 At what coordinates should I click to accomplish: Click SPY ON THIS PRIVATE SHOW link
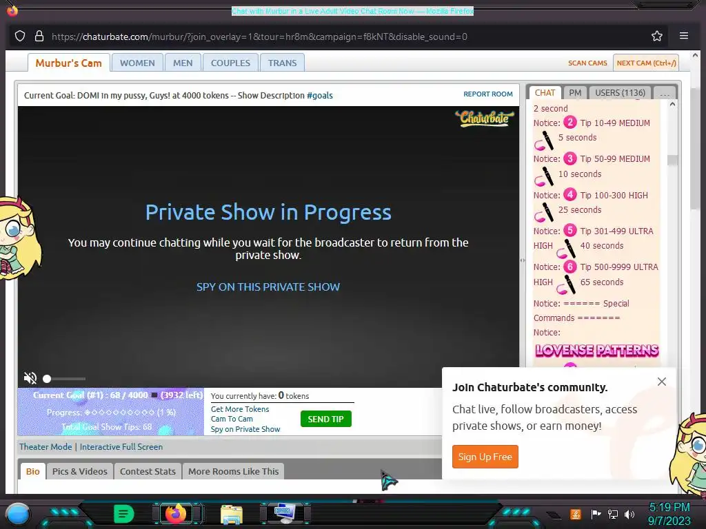pyautogui.click(x=268, y=287)
